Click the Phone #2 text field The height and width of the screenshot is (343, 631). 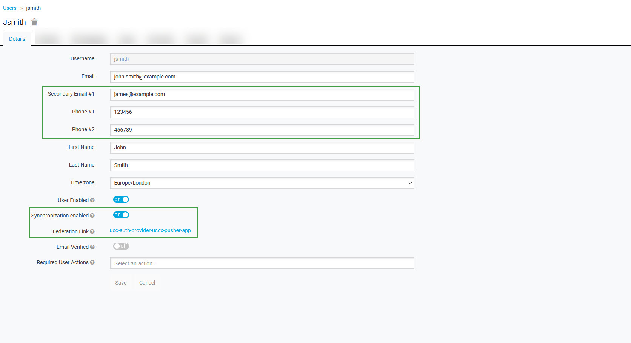(x=262, y=130)
